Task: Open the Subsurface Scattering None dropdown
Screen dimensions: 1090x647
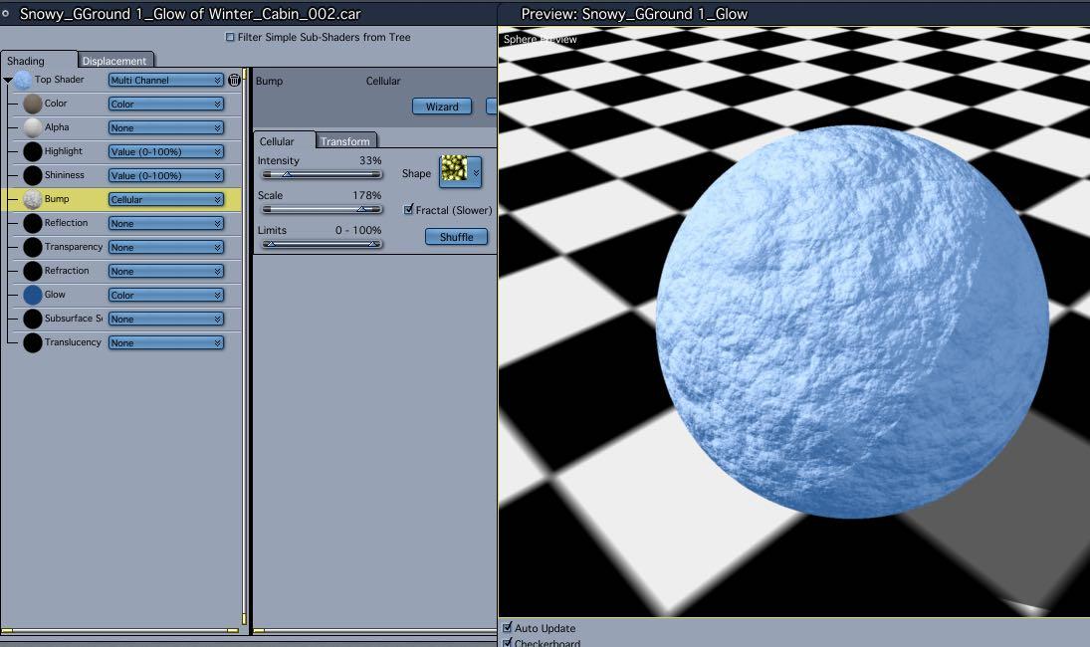Action: 165,319
